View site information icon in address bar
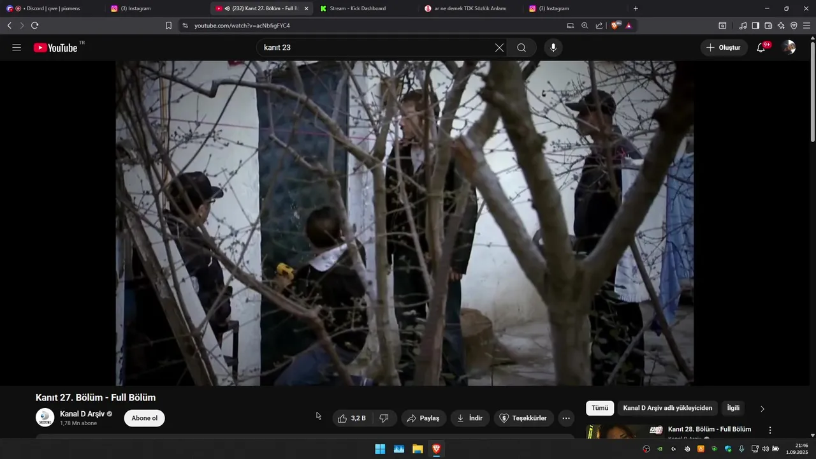This screenshot has width=816, height=459. 185,25
